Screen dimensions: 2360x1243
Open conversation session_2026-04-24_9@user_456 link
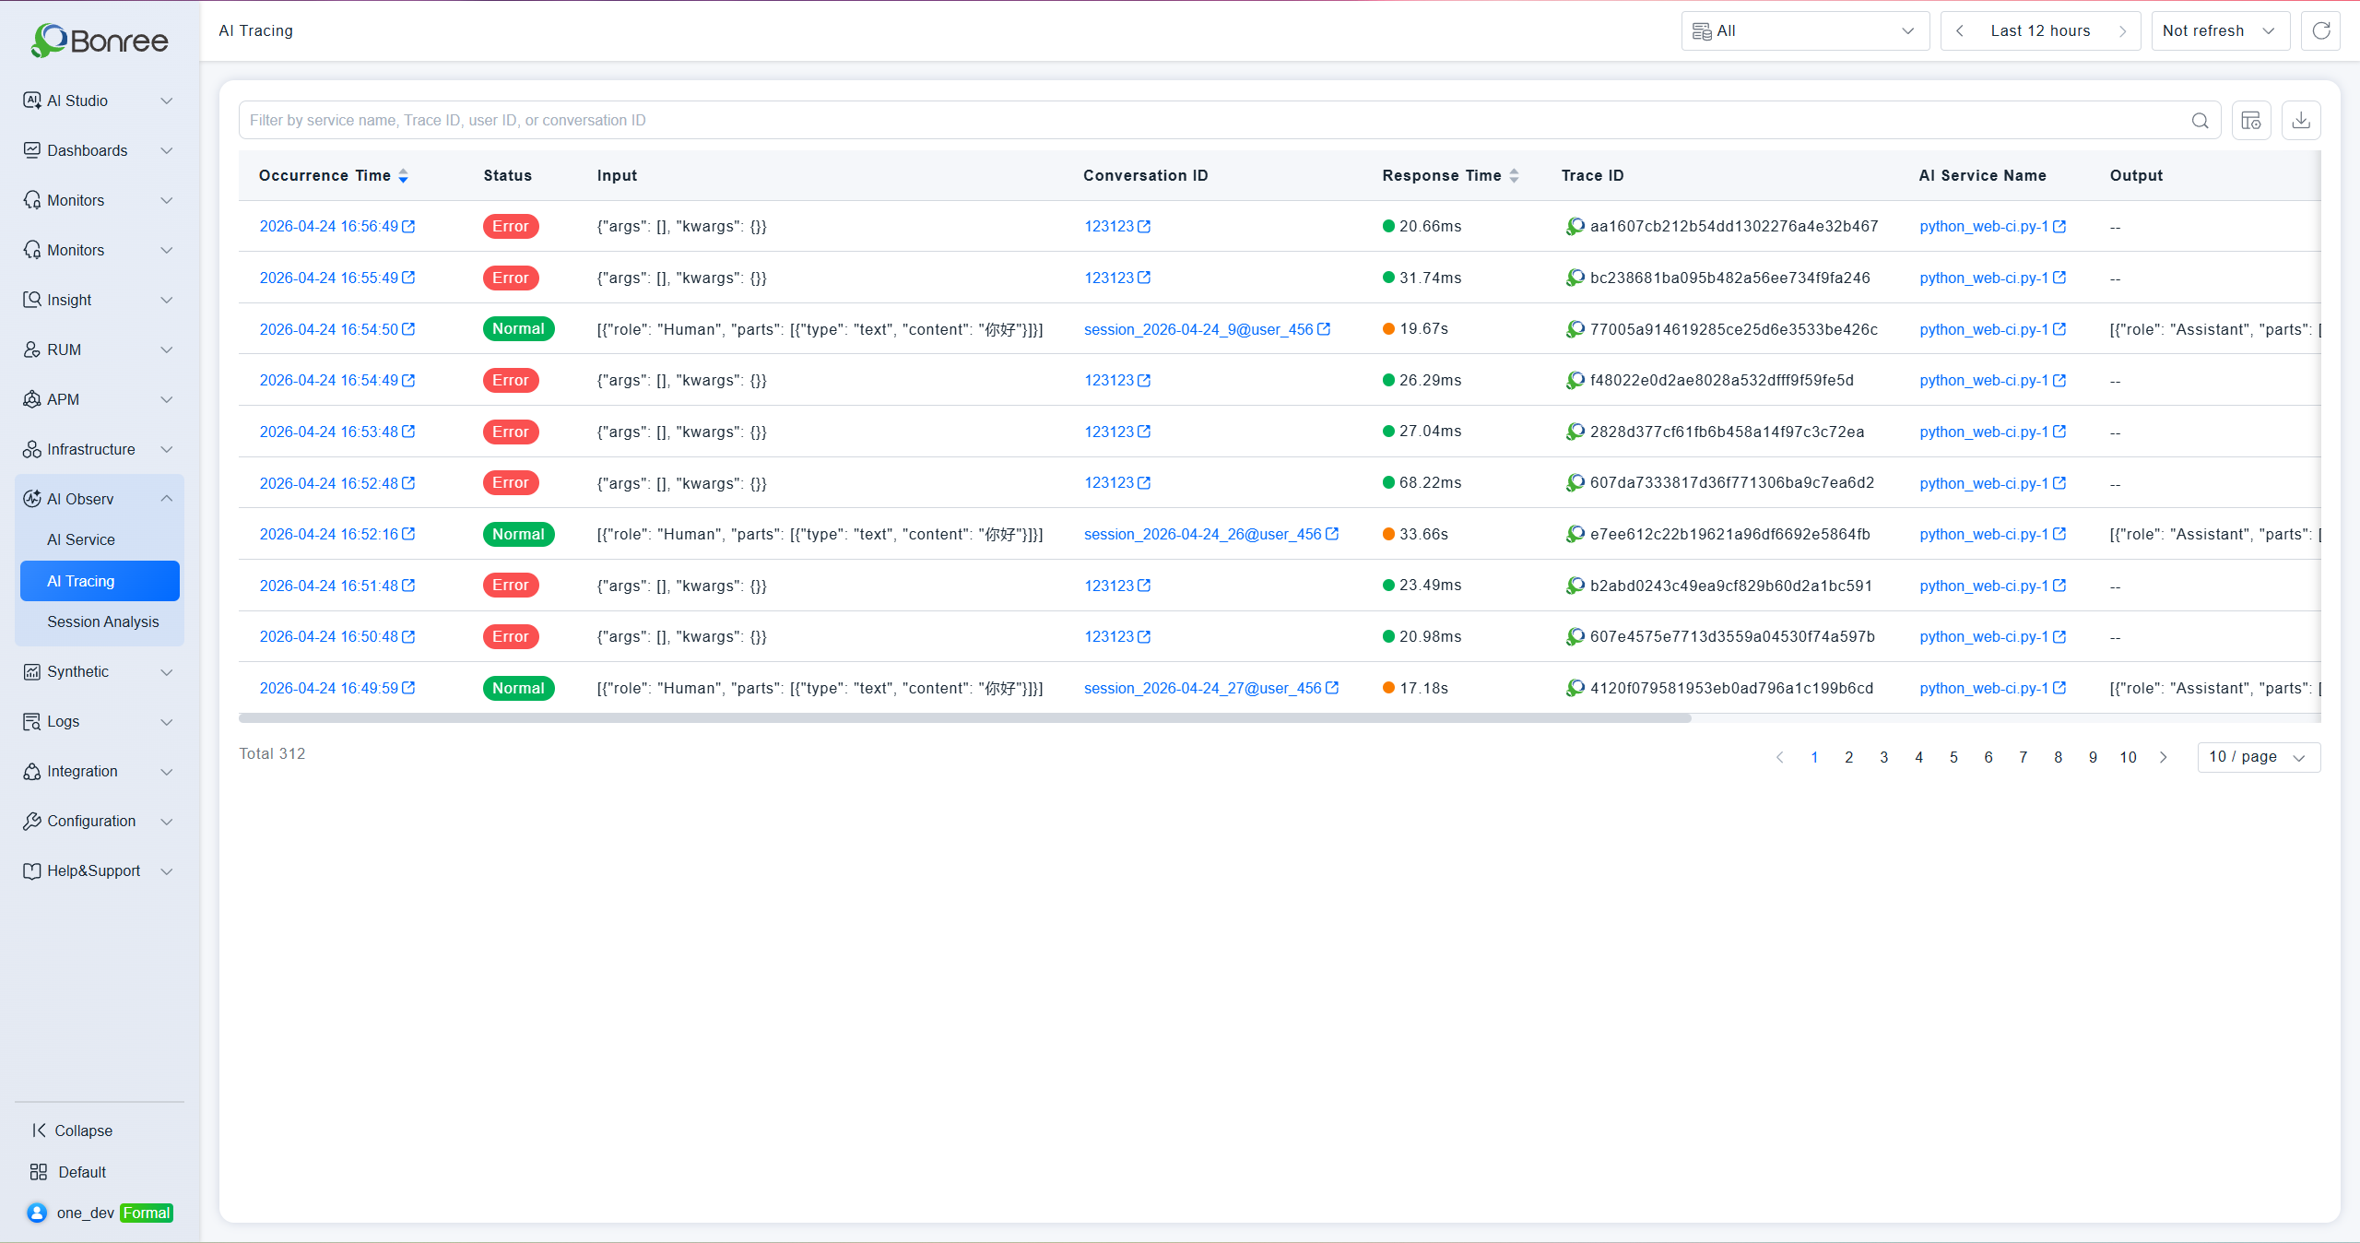1198,329
